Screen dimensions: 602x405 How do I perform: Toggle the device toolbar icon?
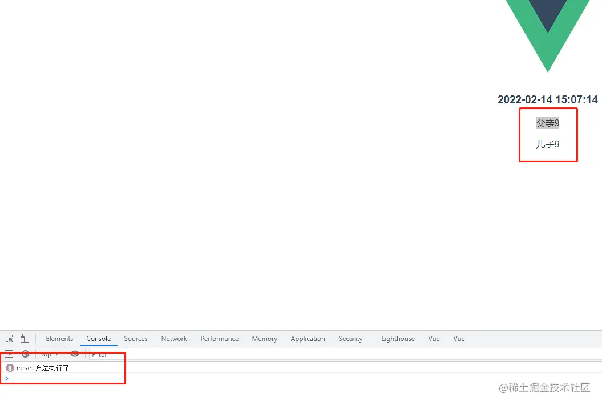[25, 338]
